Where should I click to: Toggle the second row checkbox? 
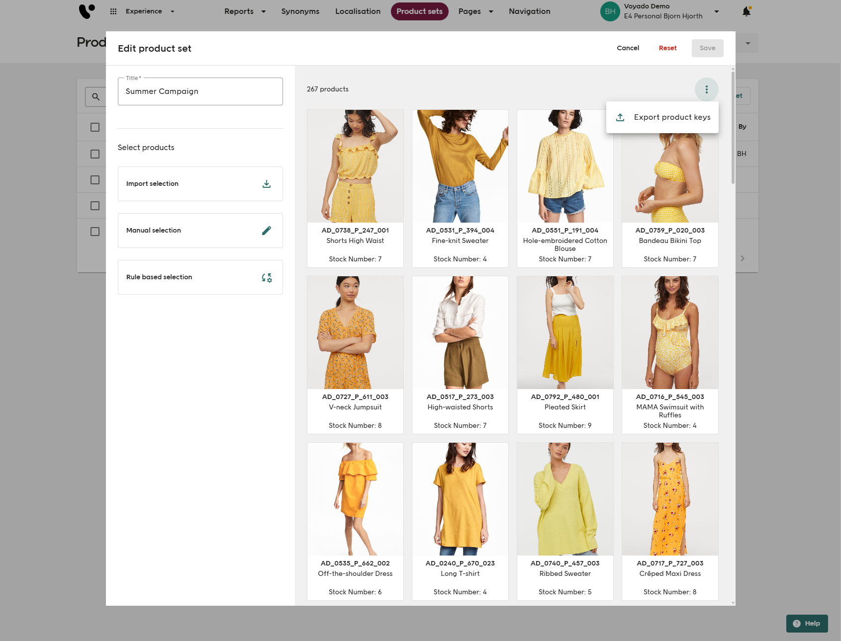(x=95, y=154)
